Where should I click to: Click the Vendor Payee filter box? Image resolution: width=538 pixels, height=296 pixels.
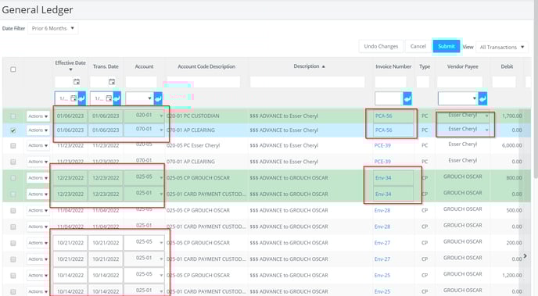point(460,82)
